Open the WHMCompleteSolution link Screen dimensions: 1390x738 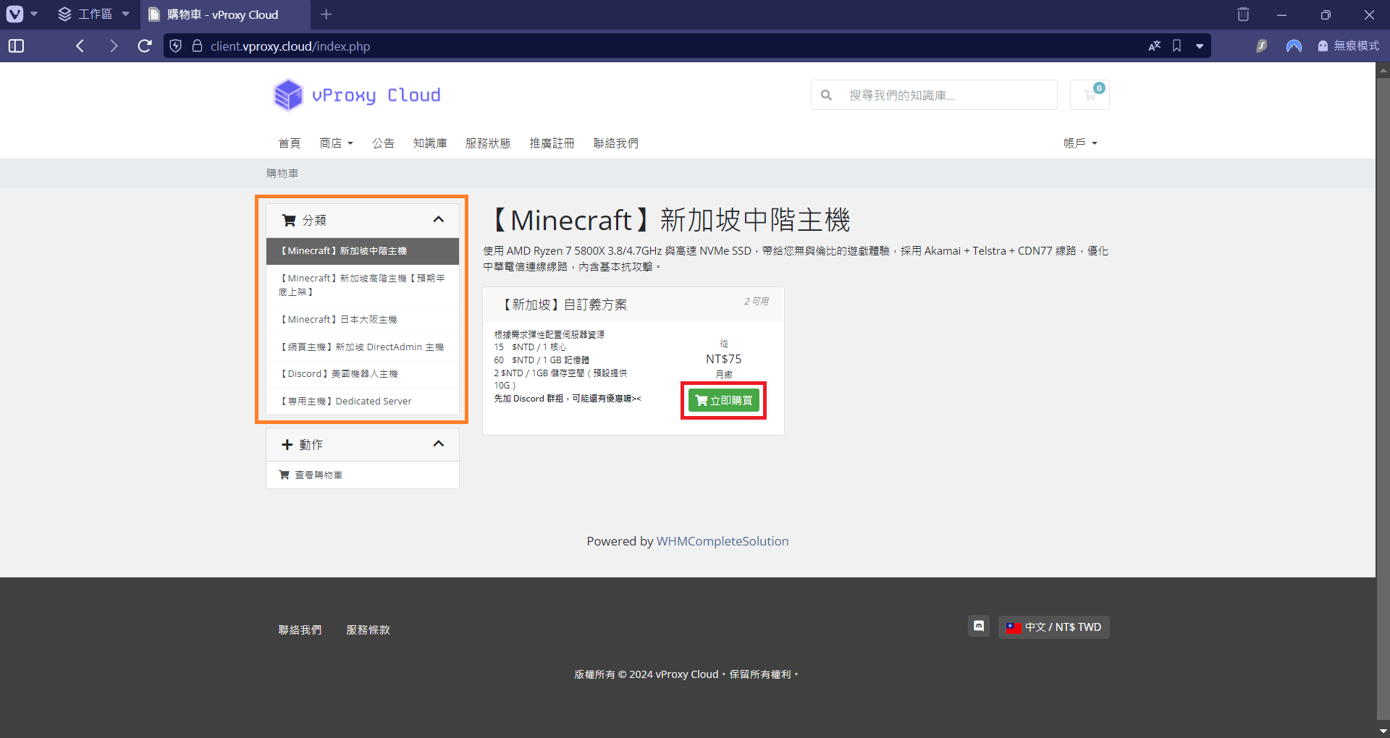tap(723, 541)
